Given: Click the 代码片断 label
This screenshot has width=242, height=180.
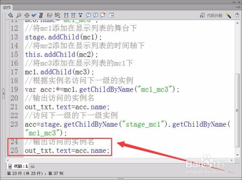Looking at the screenshot, I should 215,15.
